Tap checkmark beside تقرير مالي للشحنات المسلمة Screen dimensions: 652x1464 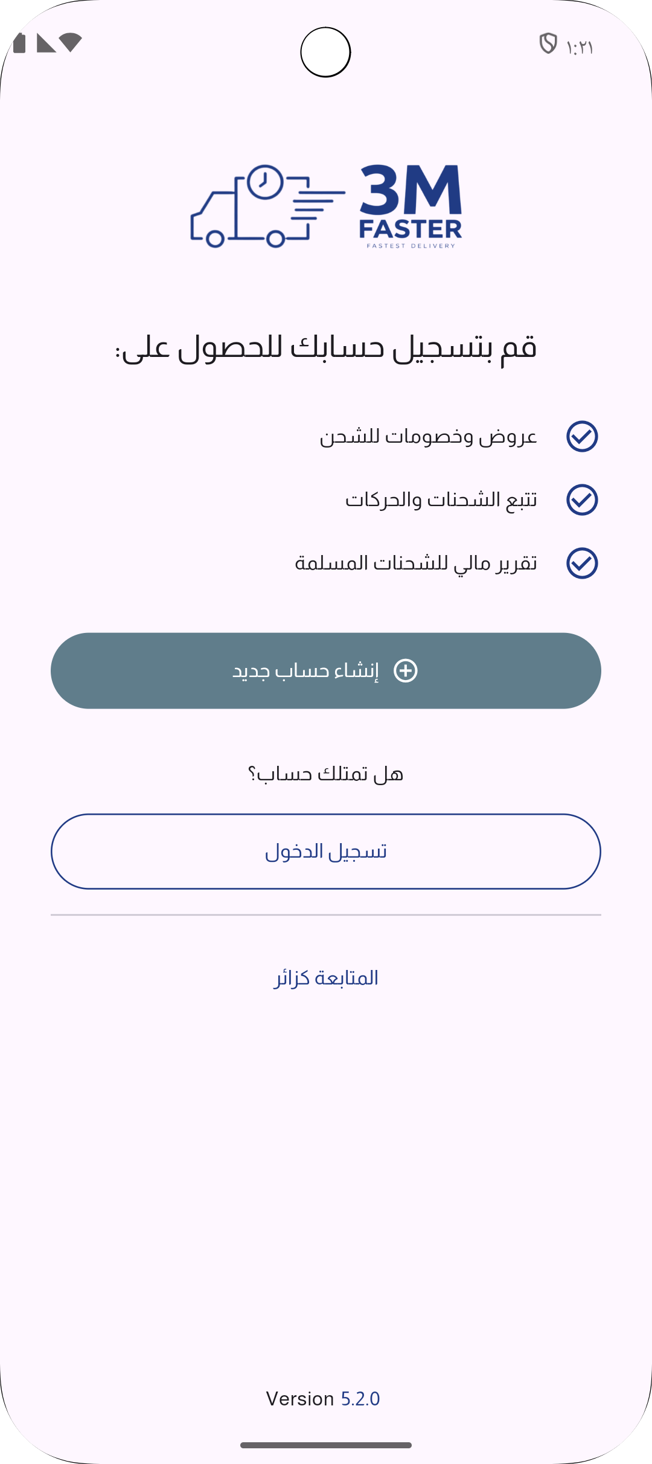point(582,563)
